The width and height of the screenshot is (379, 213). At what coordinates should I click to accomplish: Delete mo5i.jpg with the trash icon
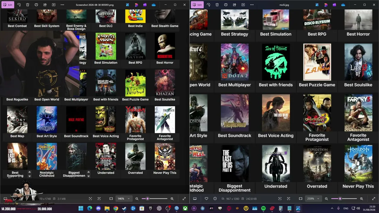tap(217, 5)
